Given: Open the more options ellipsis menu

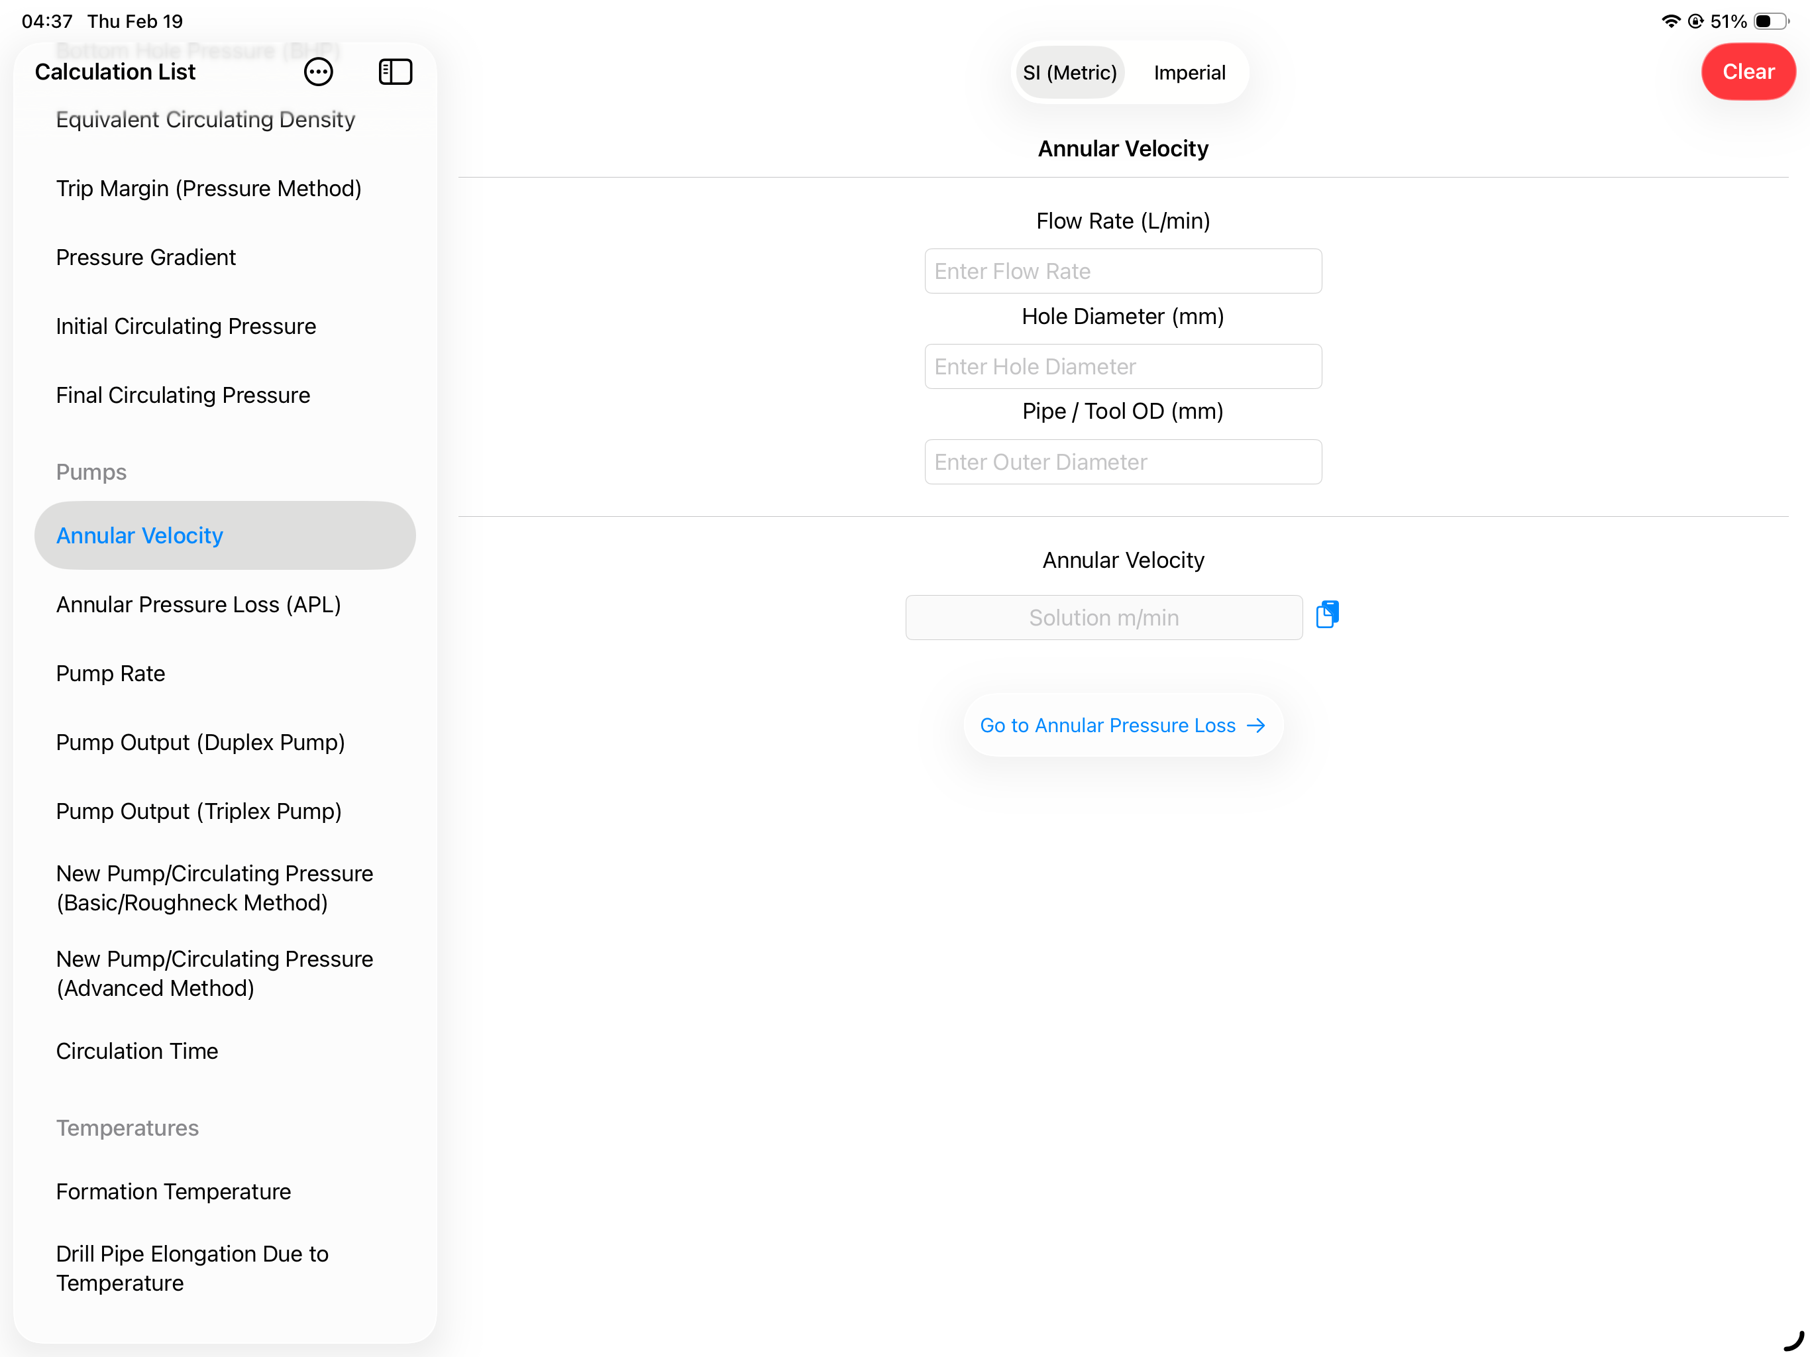Looking at the screenshot, I should pos(318,72).
